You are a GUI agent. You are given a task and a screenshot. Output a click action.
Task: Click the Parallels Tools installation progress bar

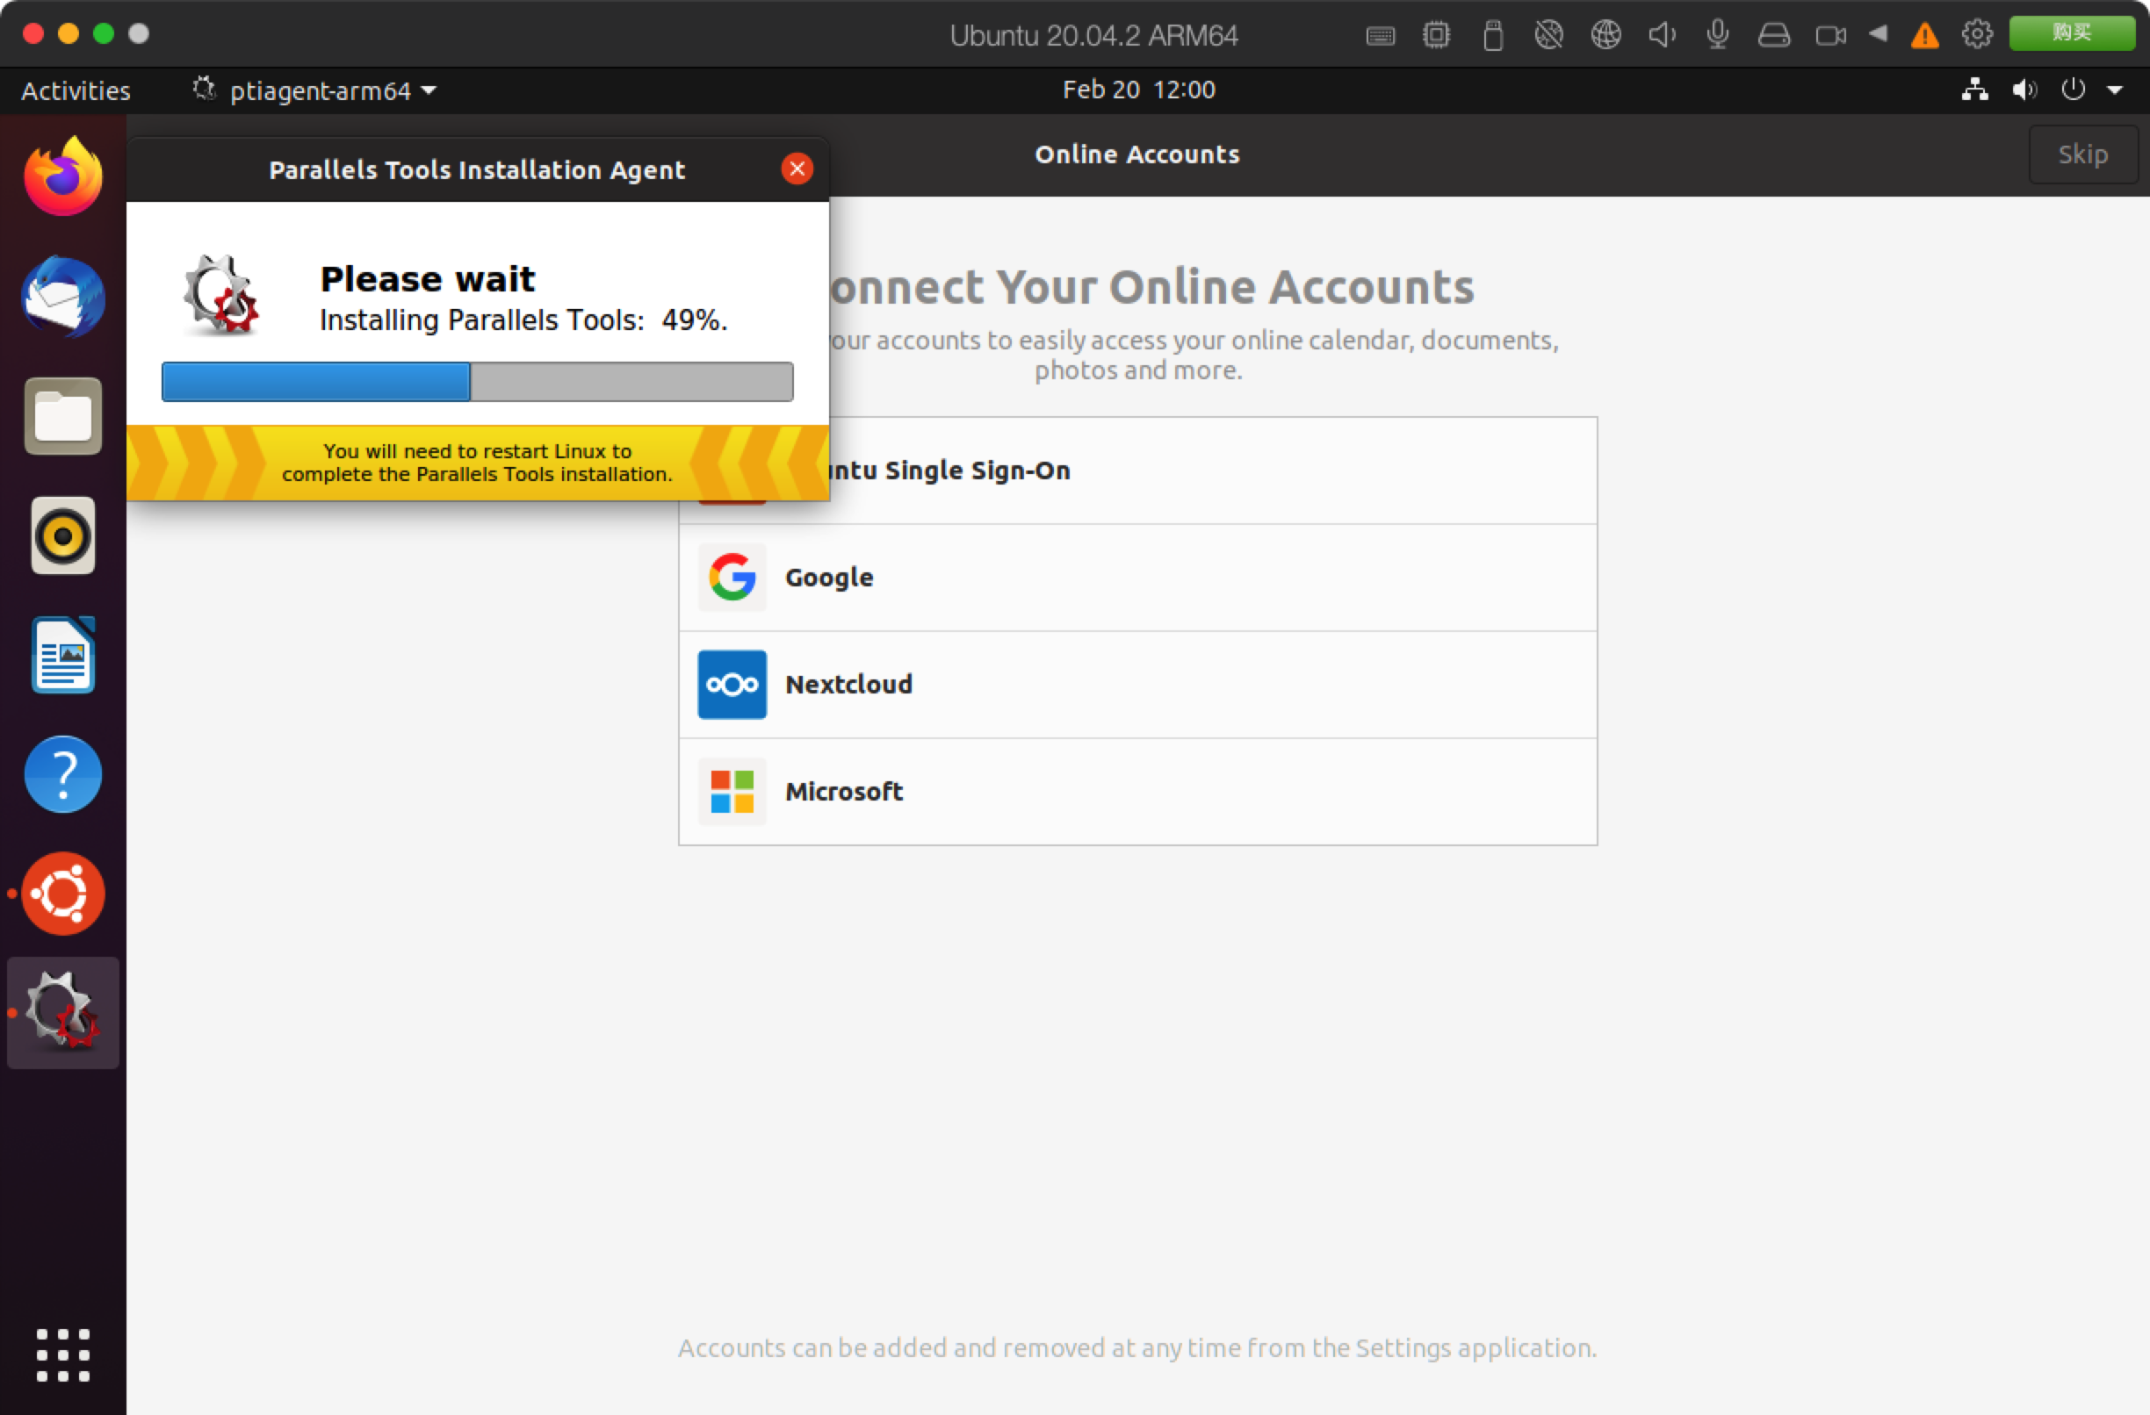477,382
